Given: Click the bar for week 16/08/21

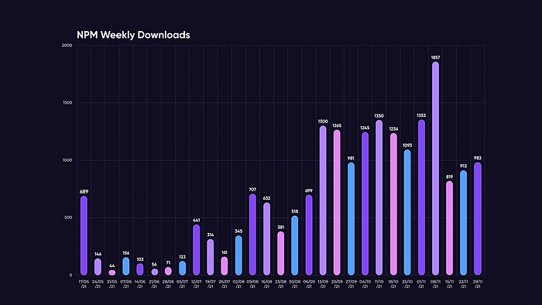Looking at the screenshot, I should coord(266,238).
